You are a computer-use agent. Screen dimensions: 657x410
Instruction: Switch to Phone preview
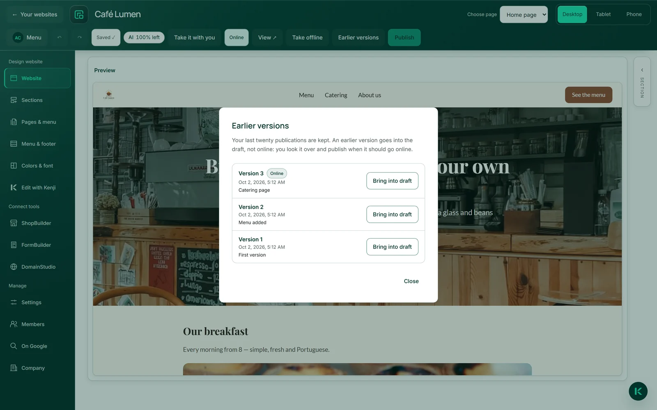click(x=634, y=14)
